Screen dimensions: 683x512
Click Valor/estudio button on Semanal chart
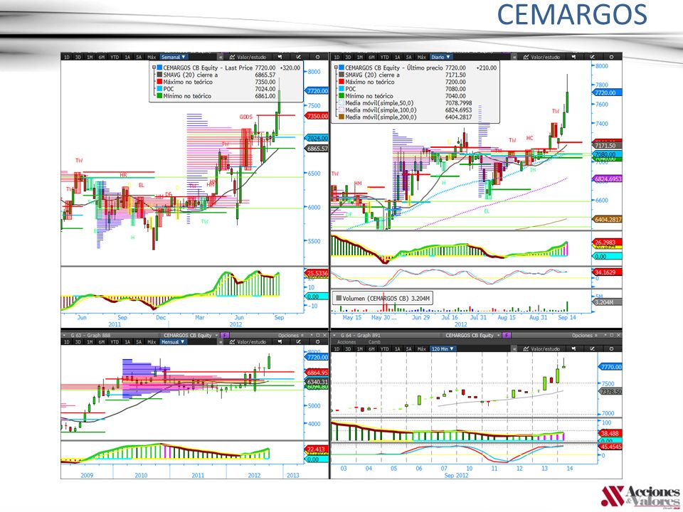[x=248, y=57]
